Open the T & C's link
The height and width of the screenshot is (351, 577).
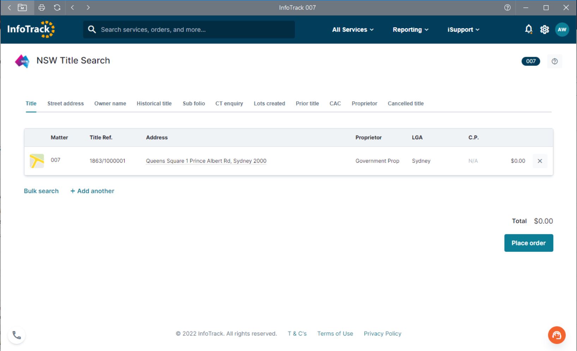pos(297,333)
